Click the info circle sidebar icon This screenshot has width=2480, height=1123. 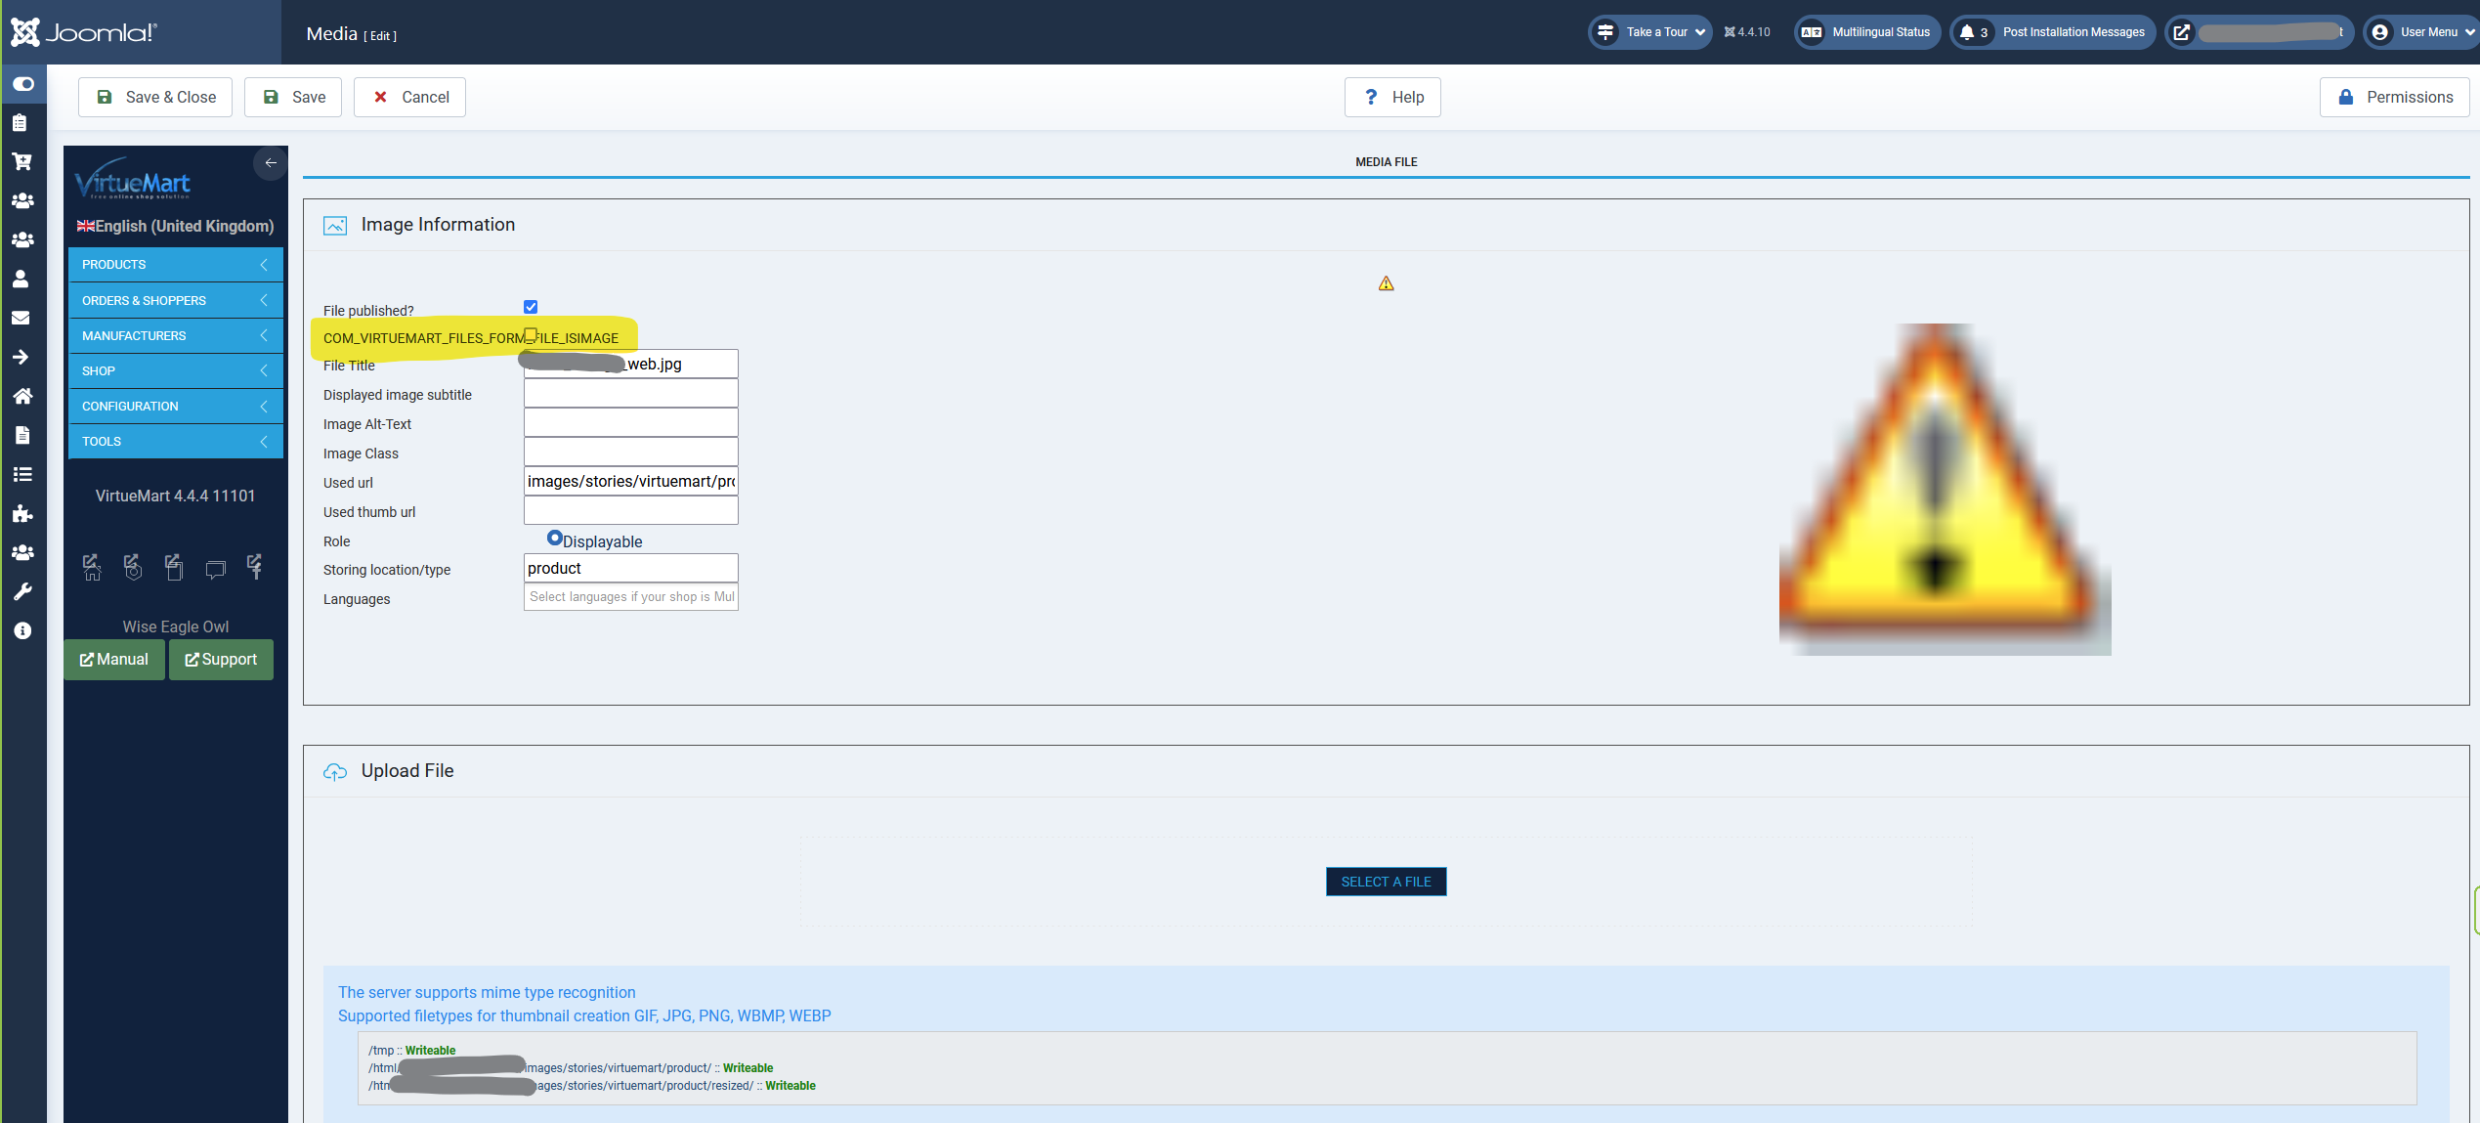21,630
